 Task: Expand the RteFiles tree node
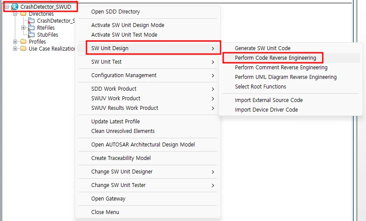(x=24, y=28)
